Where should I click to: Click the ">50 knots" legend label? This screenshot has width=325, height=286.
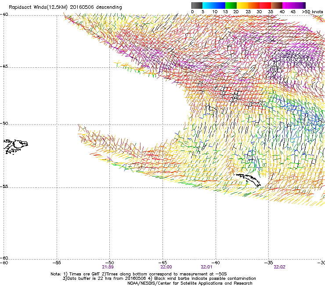312,12
